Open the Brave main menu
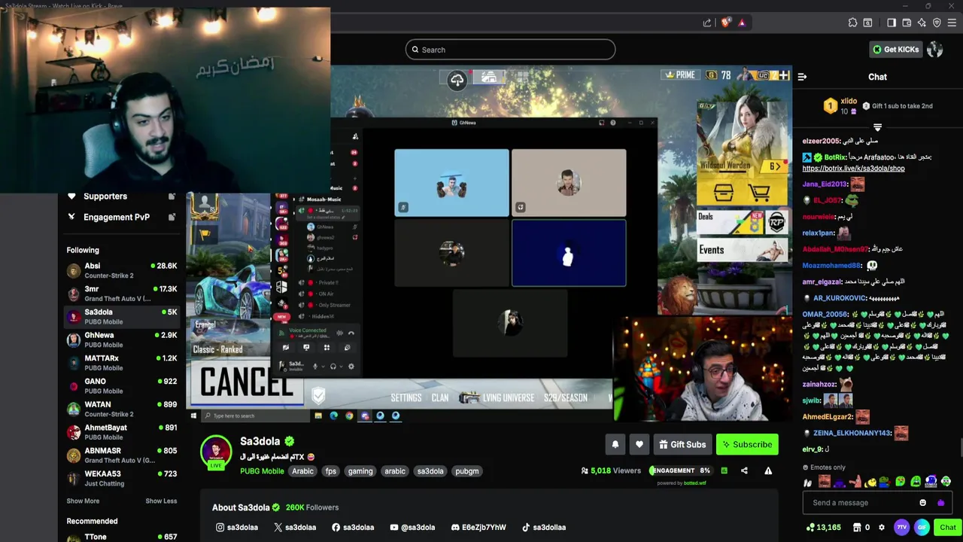Screen dimensions: 963x542 click(x=952, y=23)
